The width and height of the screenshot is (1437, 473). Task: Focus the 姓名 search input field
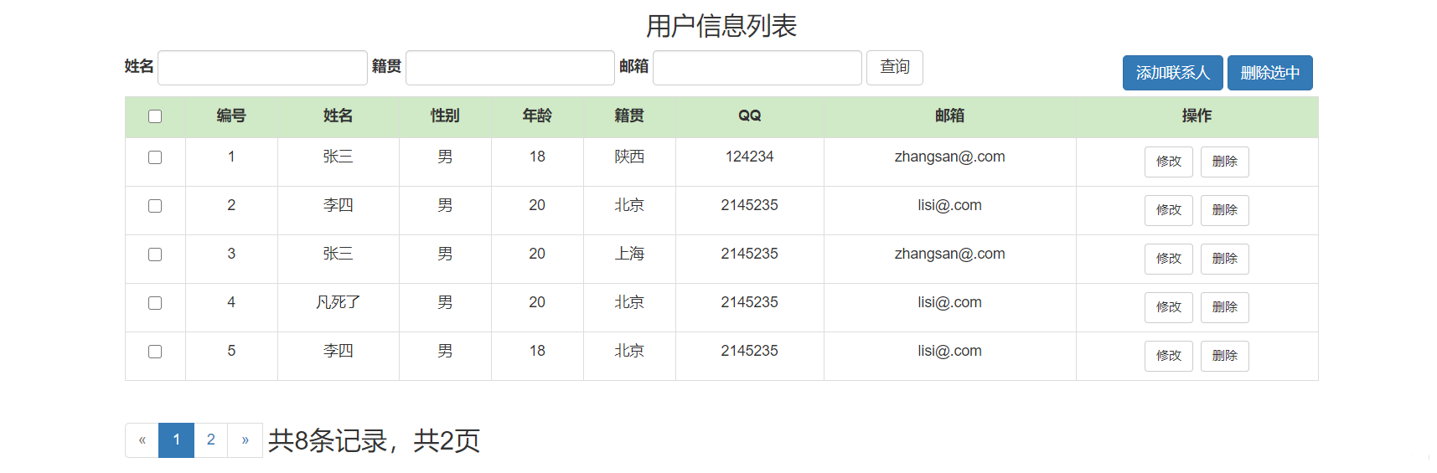point(262,68)
